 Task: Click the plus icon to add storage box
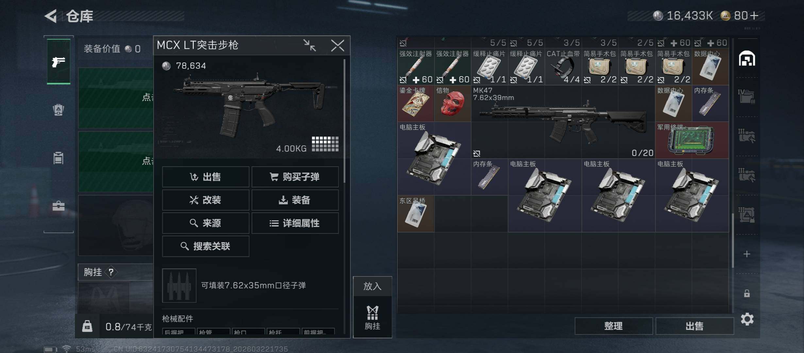coord(747,254)
